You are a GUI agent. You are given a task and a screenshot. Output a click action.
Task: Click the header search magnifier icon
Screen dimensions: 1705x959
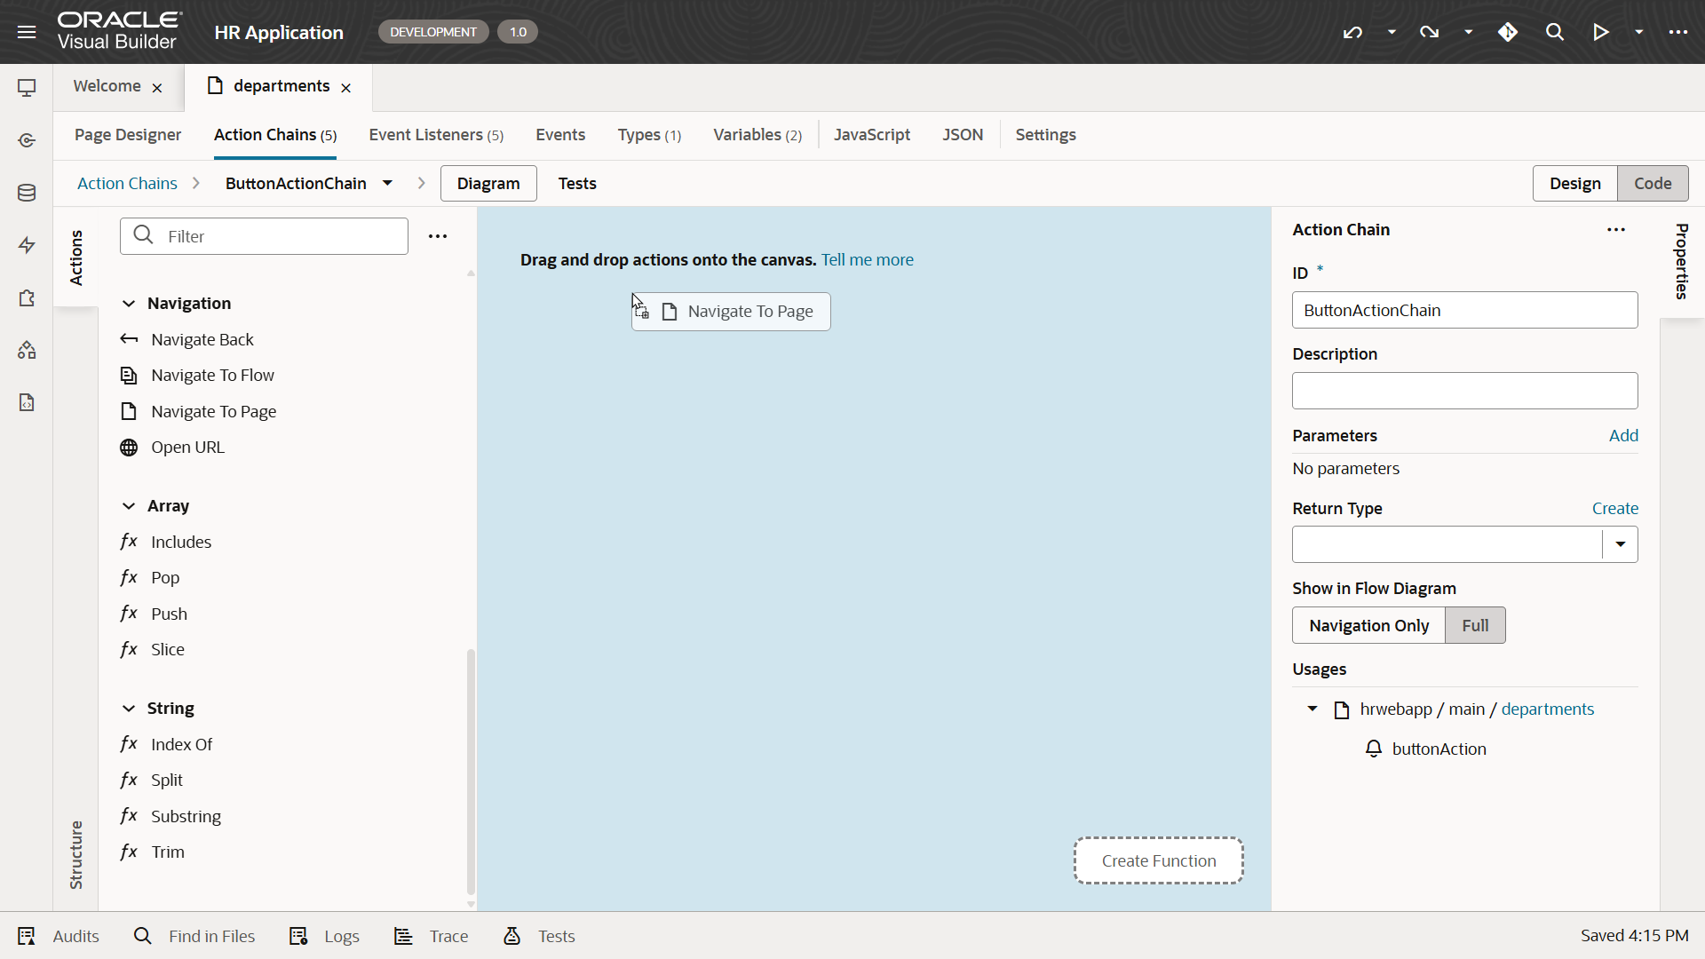pyautogui.click(x=1554, y=32)
